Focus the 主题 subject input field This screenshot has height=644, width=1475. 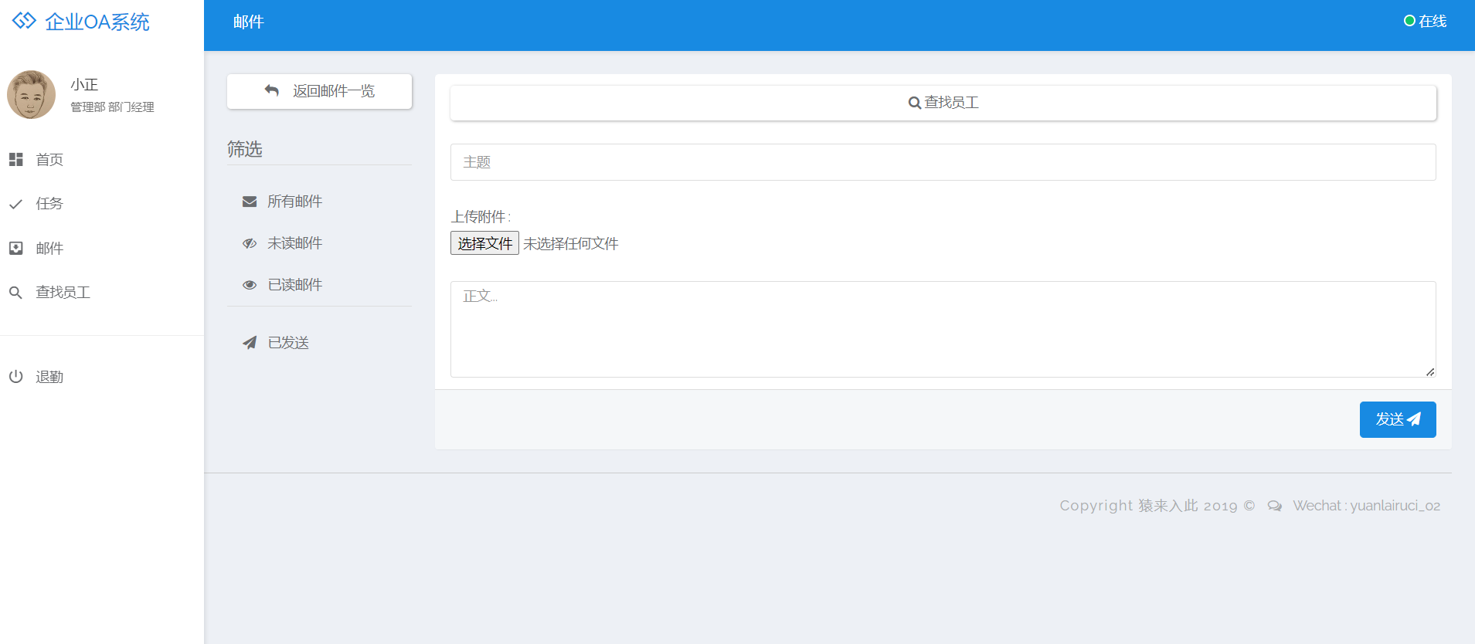[943, 162]
